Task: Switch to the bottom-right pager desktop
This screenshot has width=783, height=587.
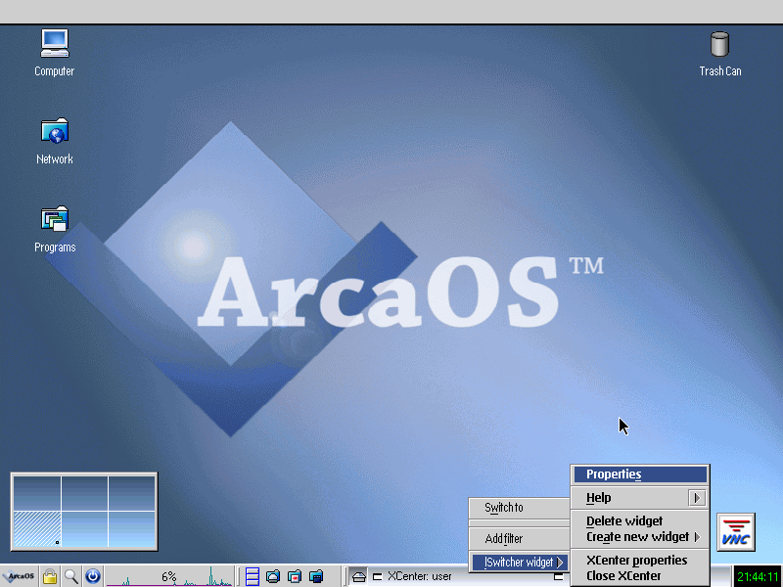Action: tap(131, 528)
